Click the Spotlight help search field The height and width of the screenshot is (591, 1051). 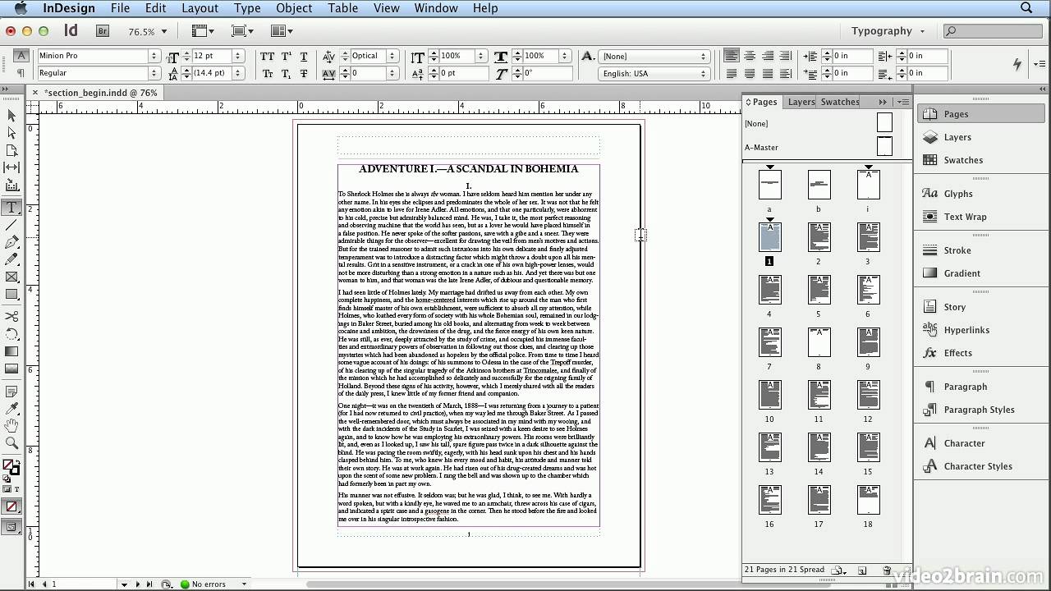(992, 31)
